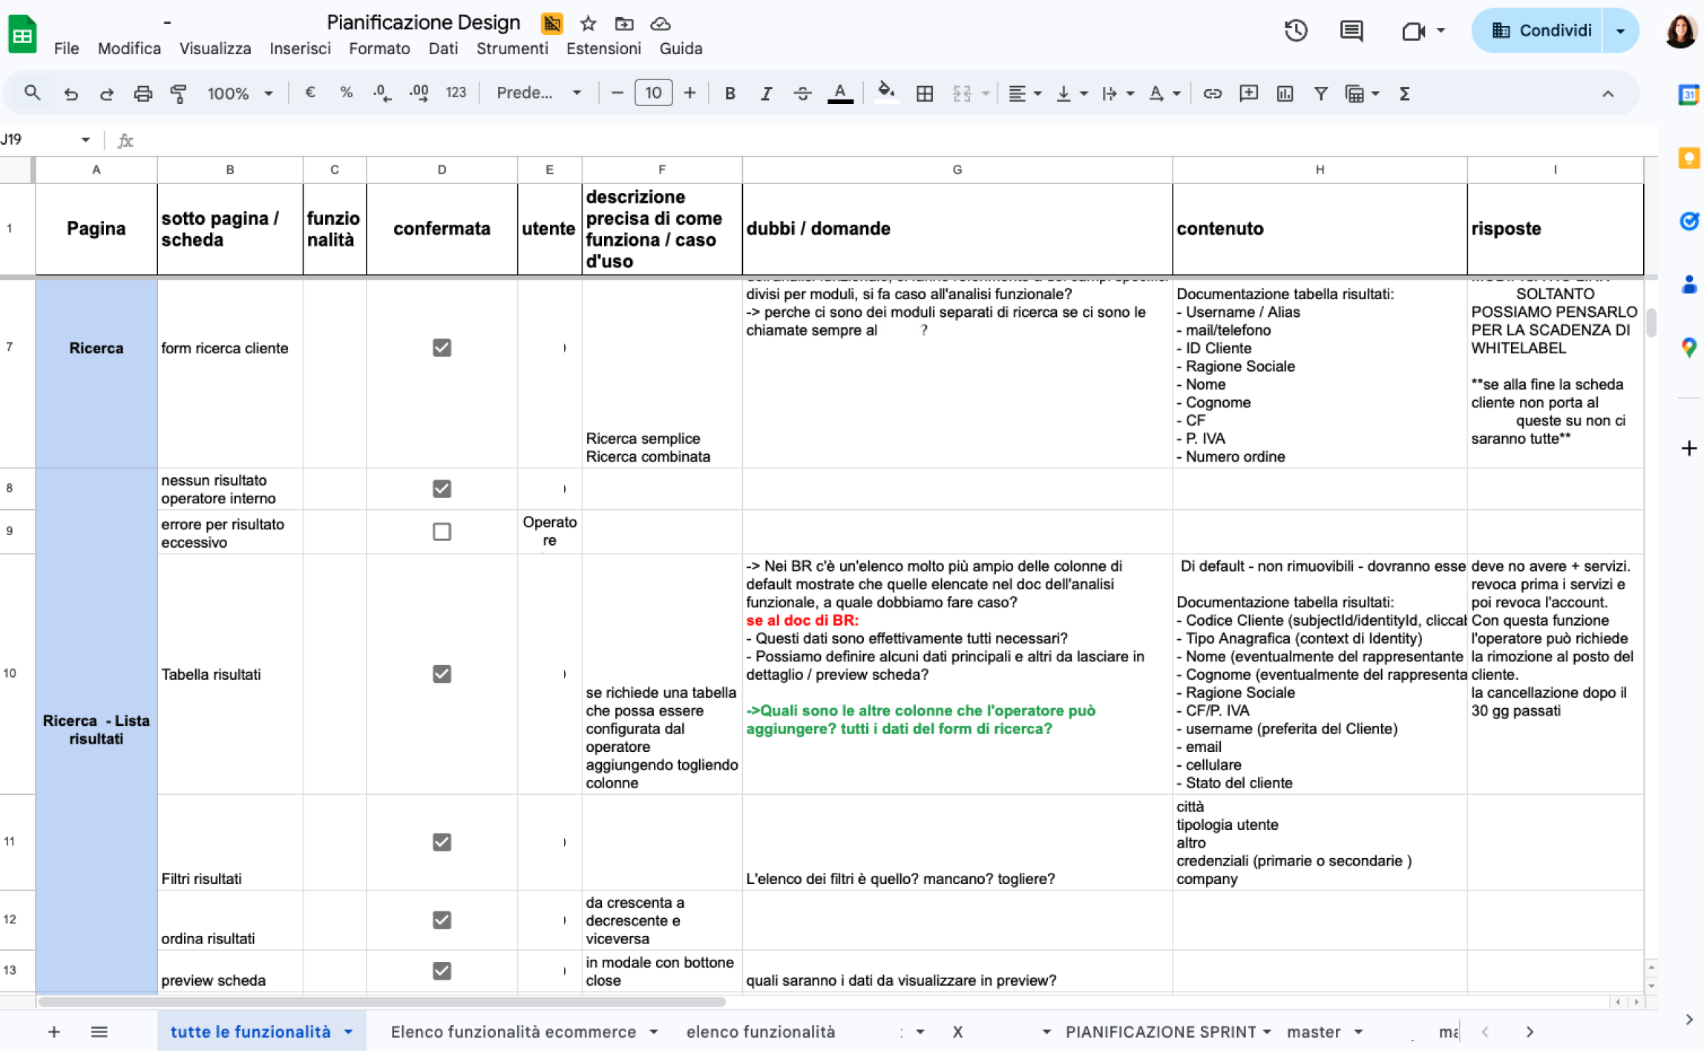Click the insert chart icon
The width and height of the screenshot is (1704, 1051).
[x=1285, y=94]
